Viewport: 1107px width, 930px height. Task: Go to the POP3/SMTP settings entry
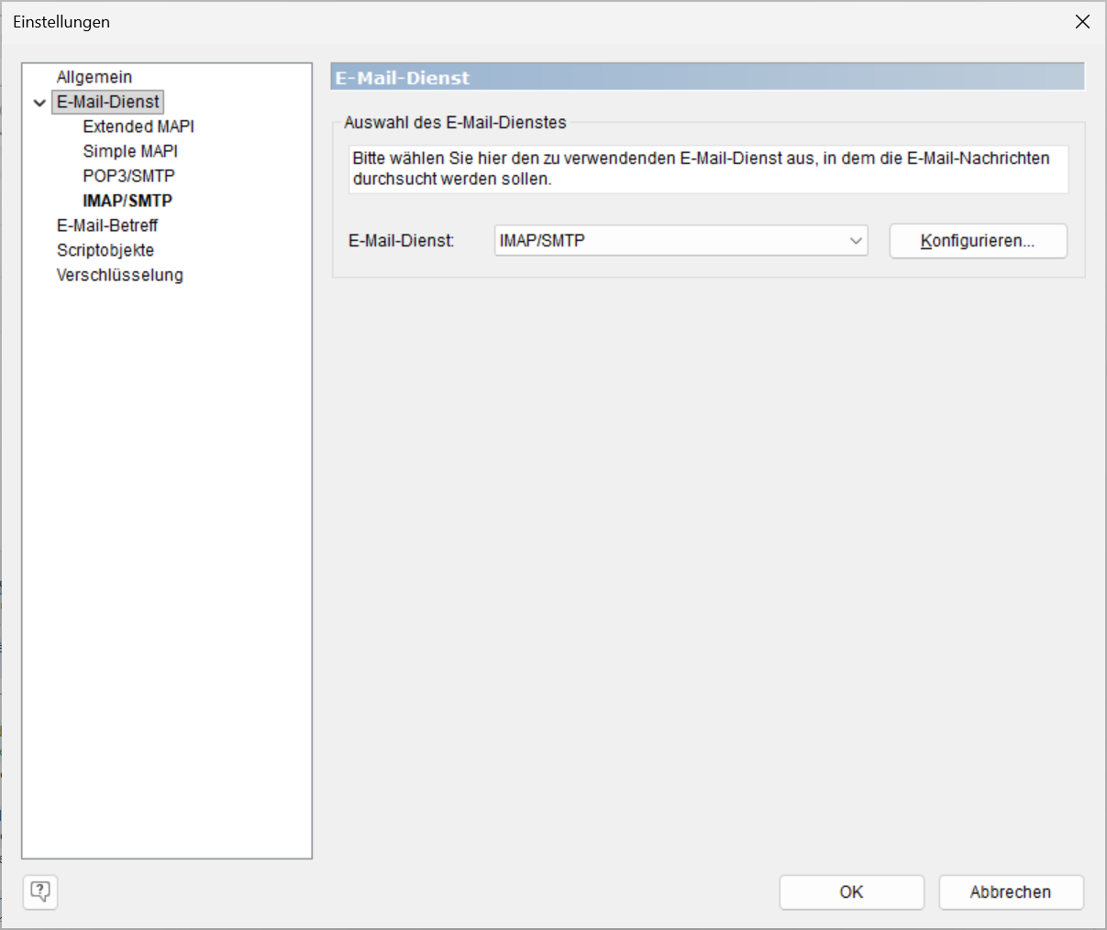pyautogui.click(x=128, y=176)
